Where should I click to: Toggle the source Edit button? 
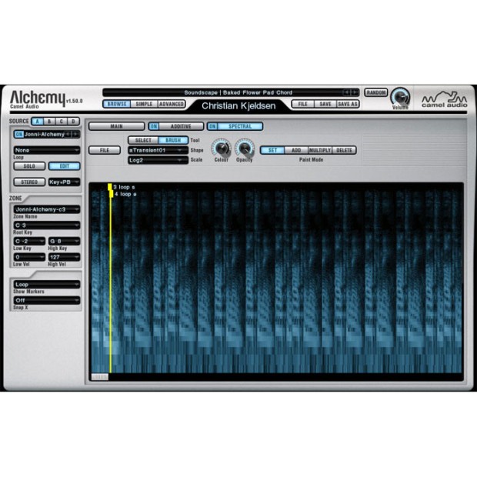[65, 166]
